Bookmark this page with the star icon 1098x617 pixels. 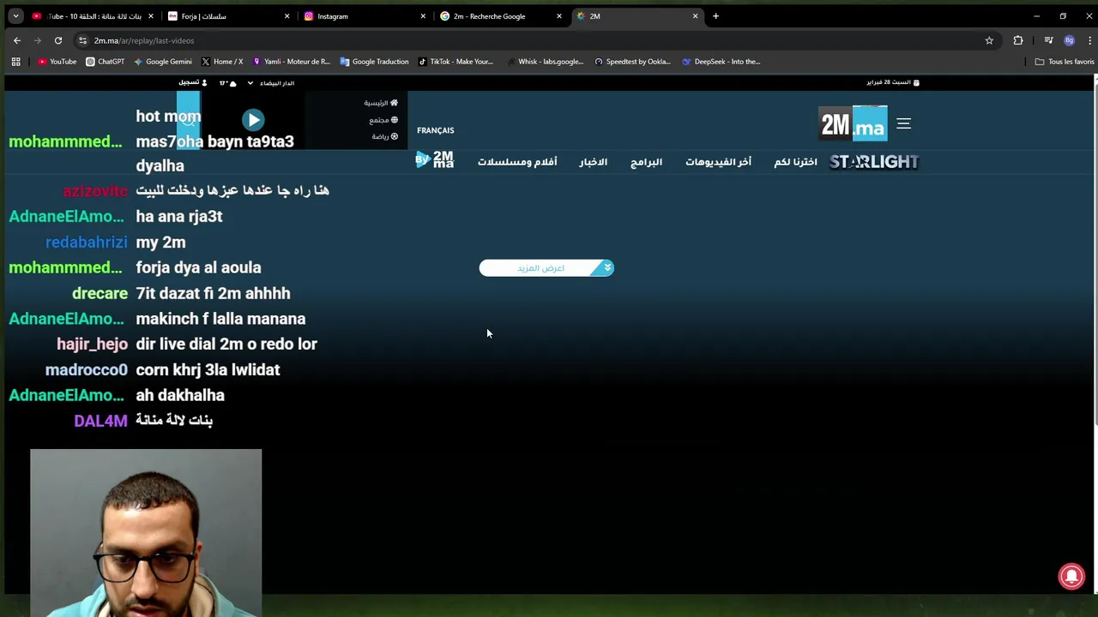[989, 40]
